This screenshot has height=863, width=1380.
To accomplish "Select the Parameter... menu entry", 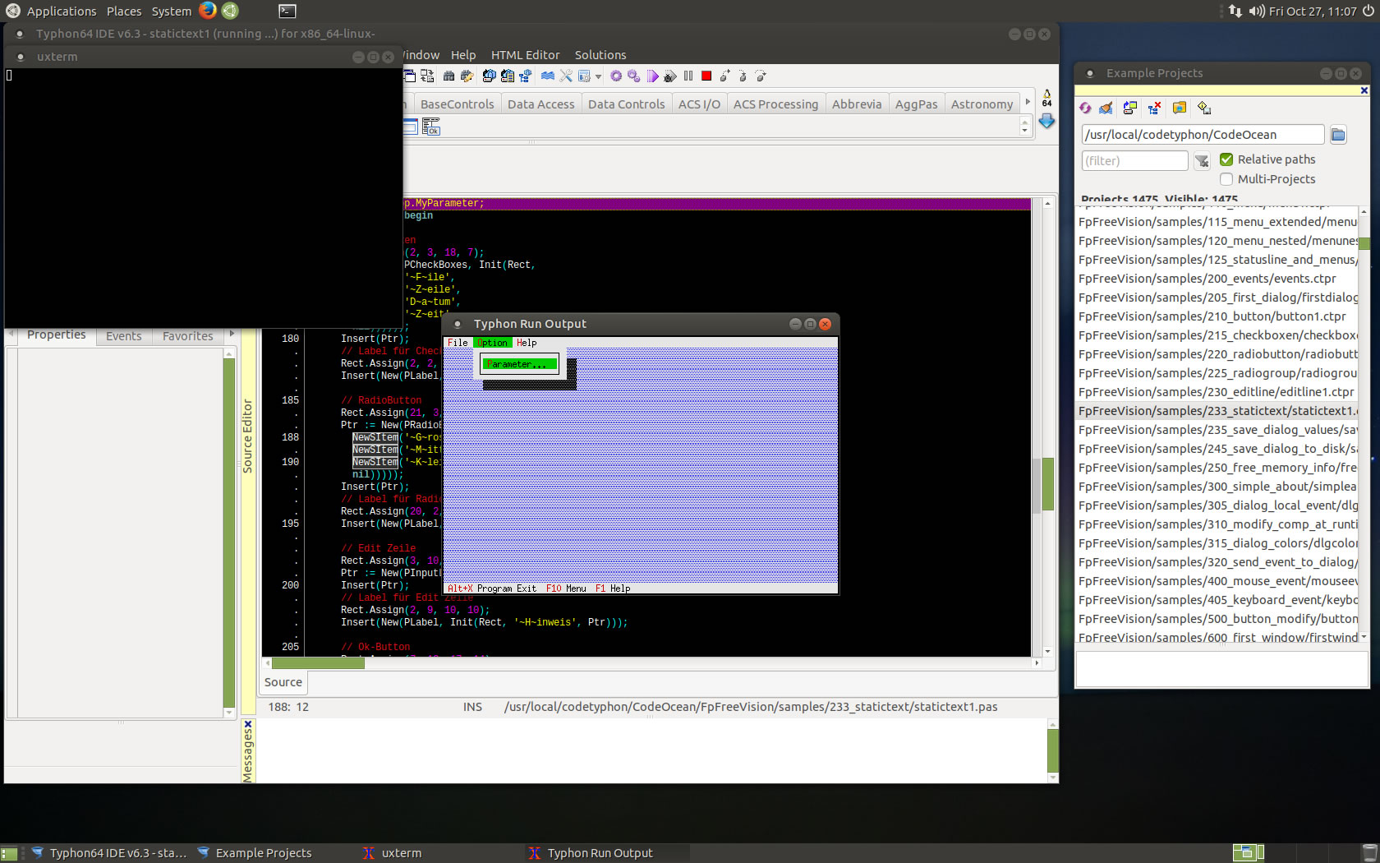I will click(520, 364).
